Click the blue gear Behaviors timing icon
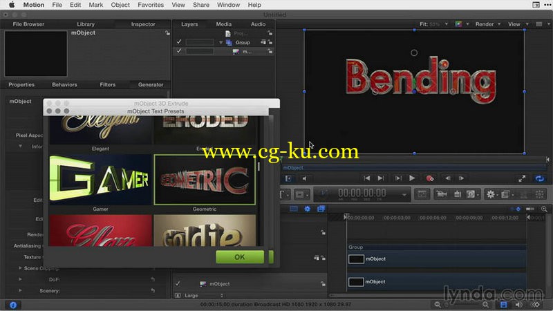Screen dimensions: 553x311 tap(307, 209)
